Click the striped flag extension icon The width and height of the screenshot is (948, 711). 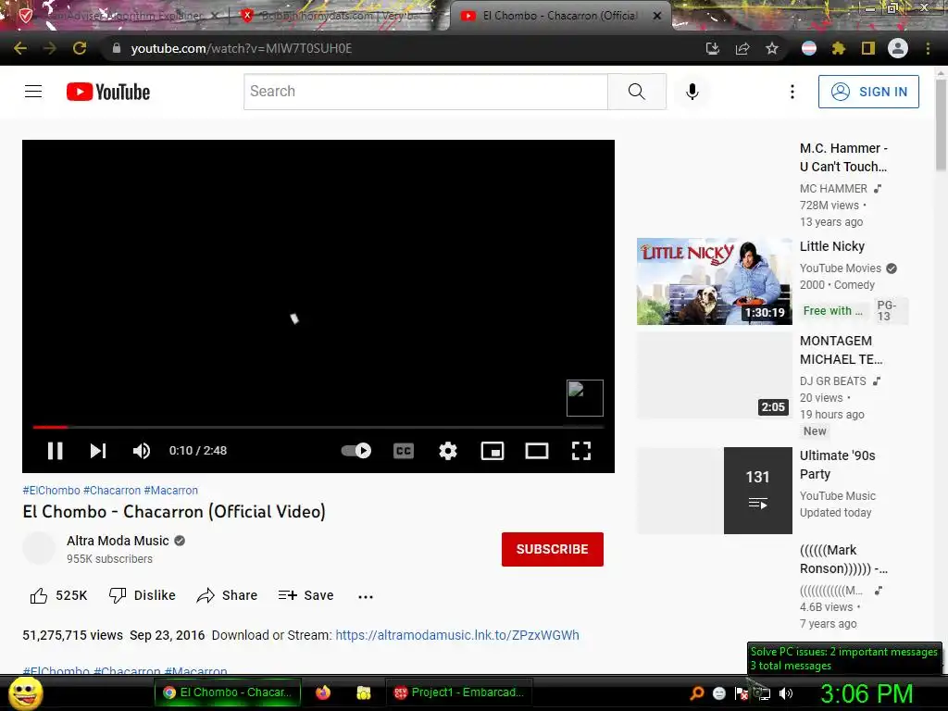pyautogui.click(x=809, y=48)
